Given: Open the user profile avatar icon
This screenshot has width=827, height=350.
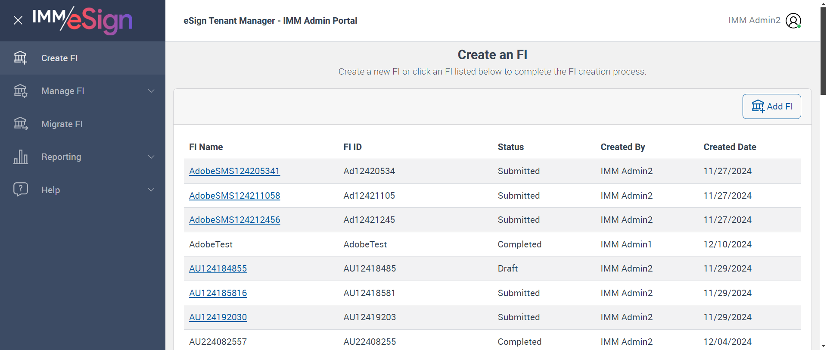Looking at the screenshot, I should point(793,21).
